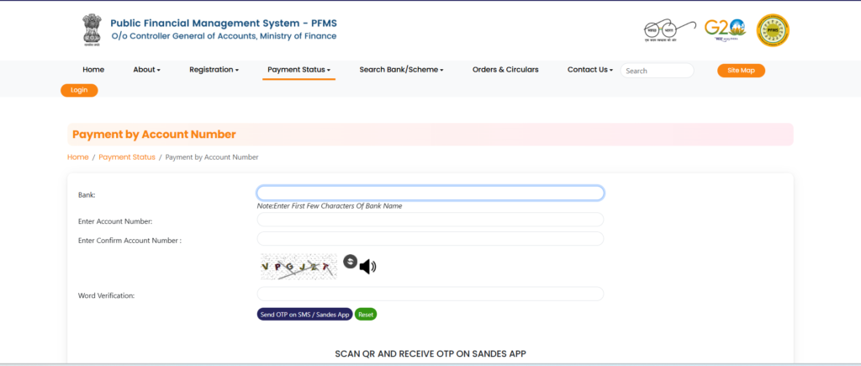Focus the site Search box
Screen dimensions: 861x366
[x=658, y=71]
